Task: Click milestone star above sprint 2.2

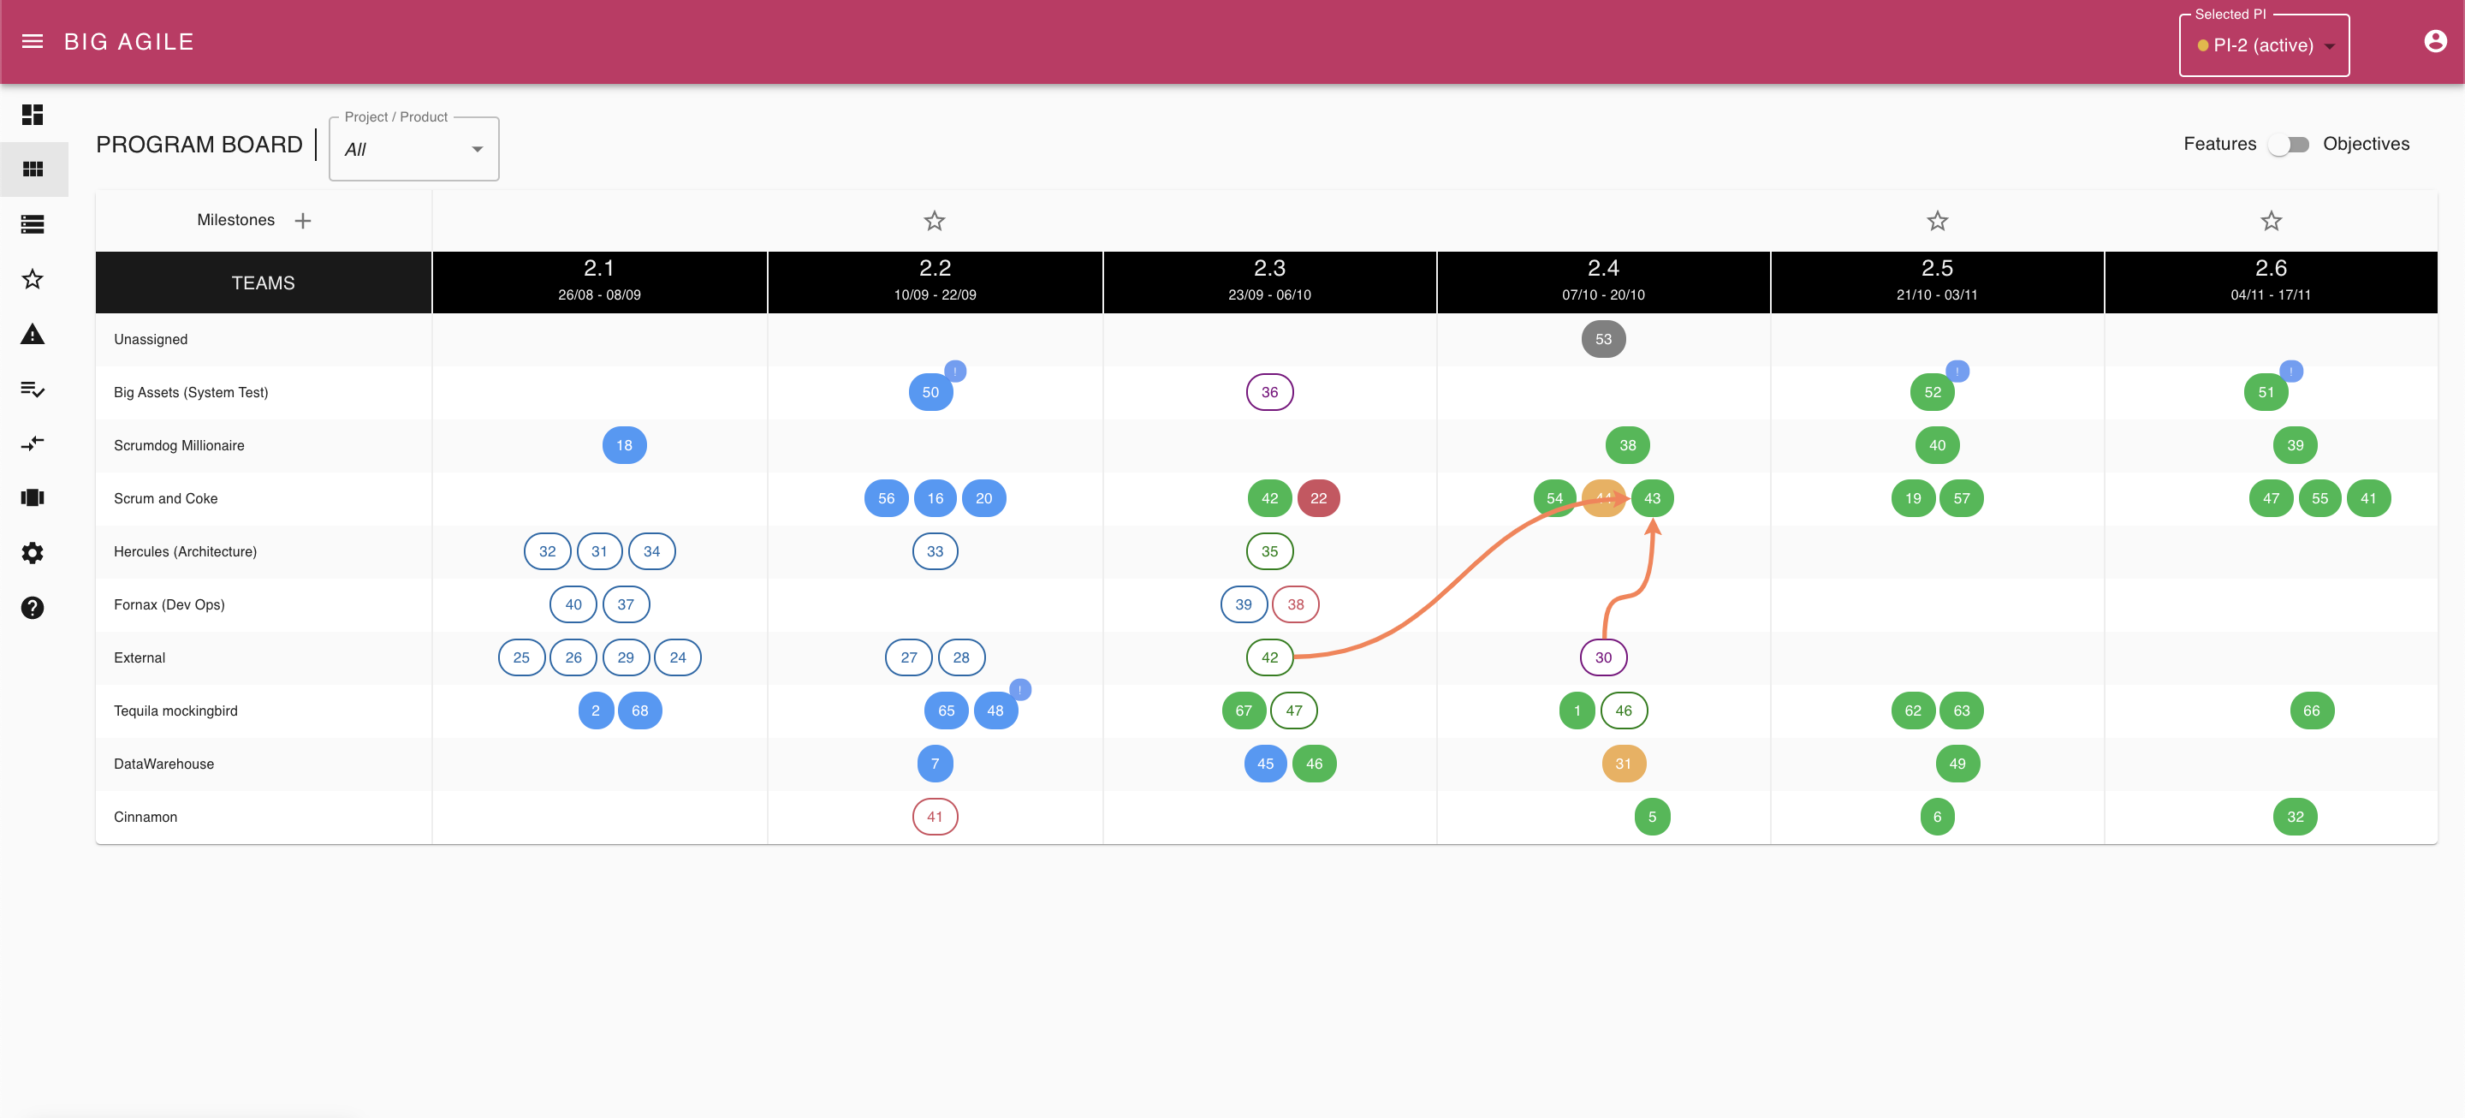Action: [934, 221]
